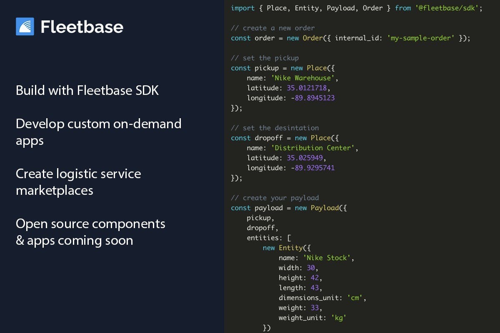Click the 'Develop custom on-demand apps' text
Image resolution: width=500 pixels, height=333 pixels.
tap(99, 132)
